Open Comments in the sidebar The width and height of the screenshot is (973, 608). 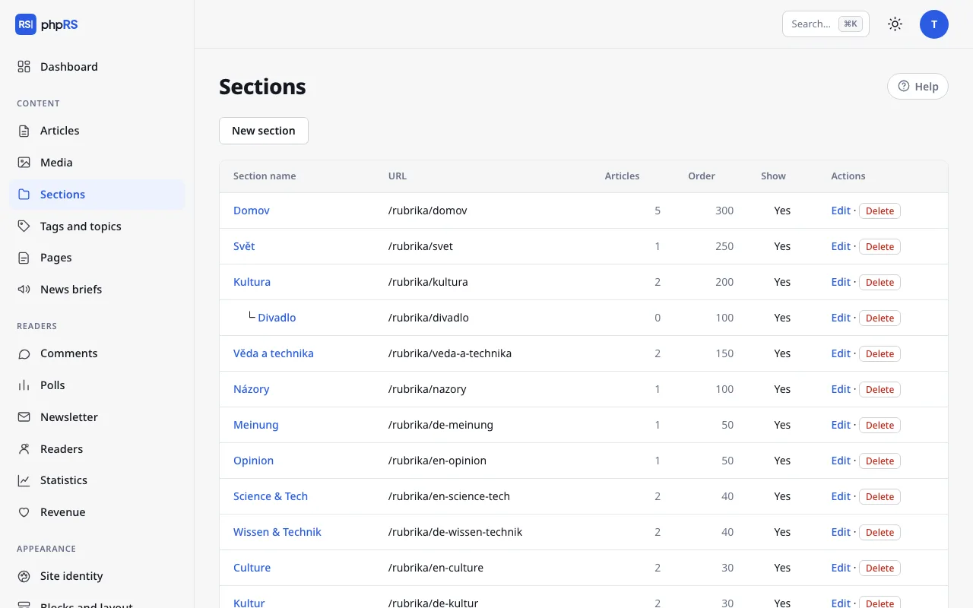(97, 353)
